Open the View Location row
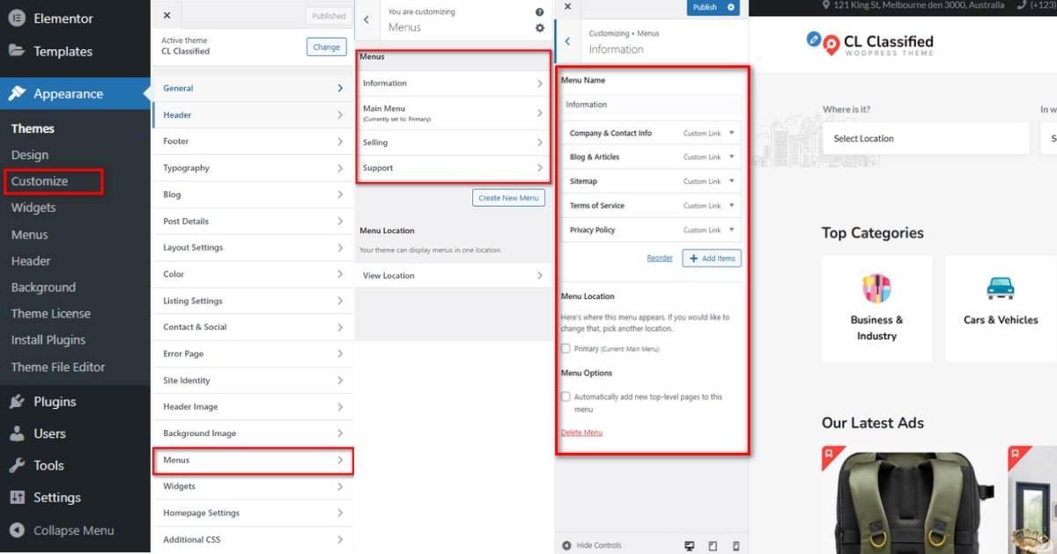 coord(454,275)
